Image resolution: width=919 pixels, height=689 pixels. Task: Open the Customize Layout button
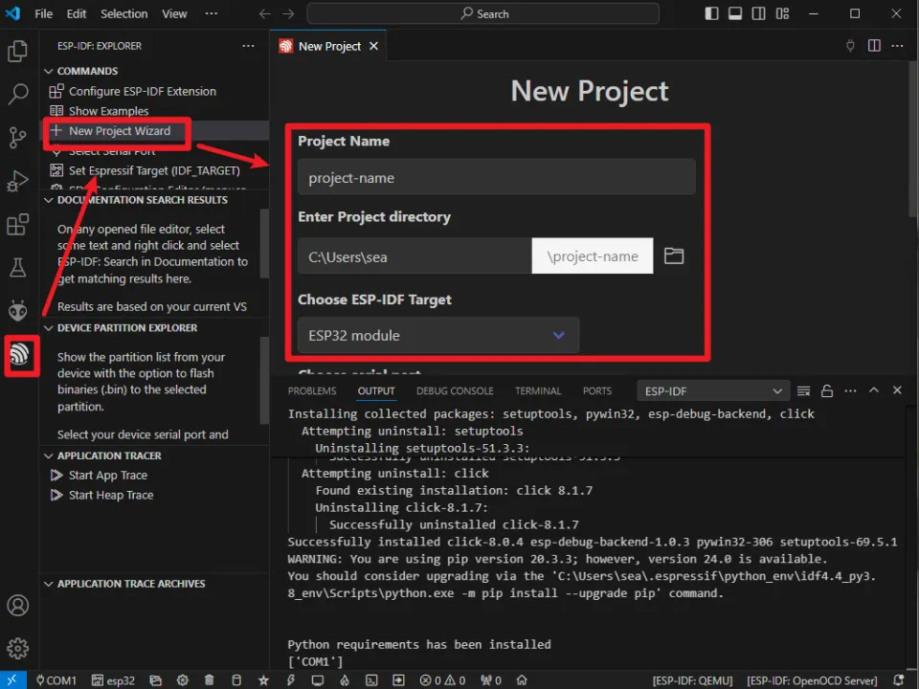[782, 13]
